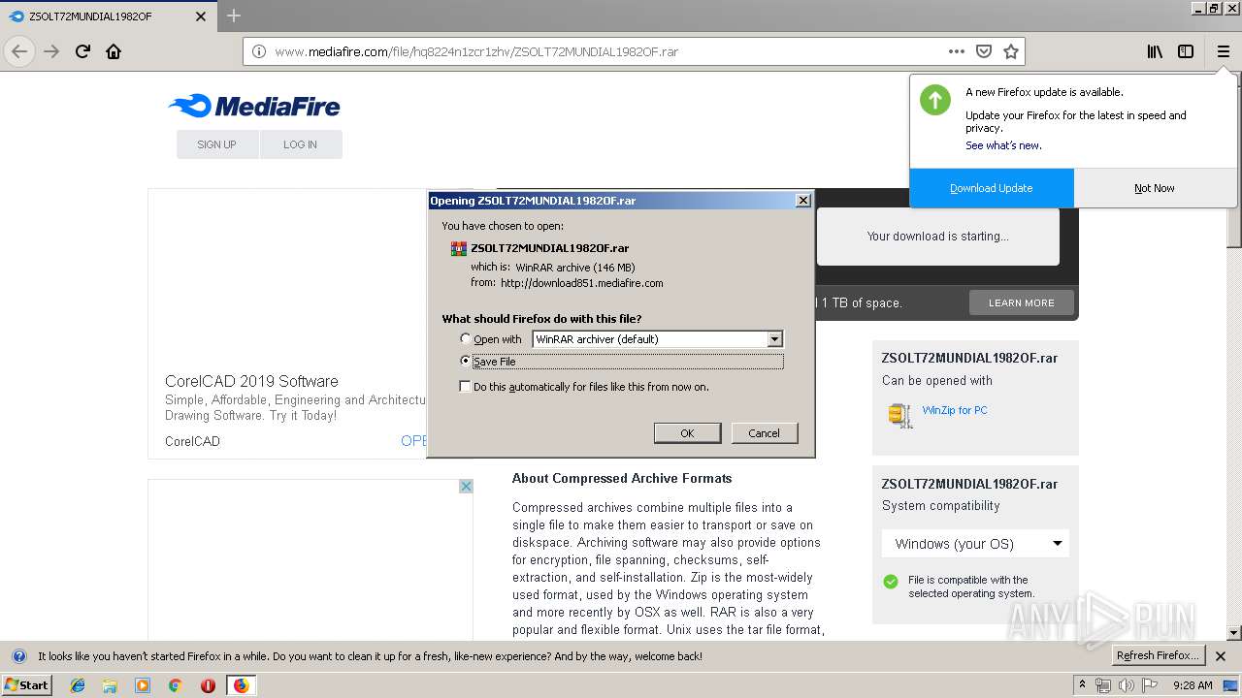Viewport: 1242px width, 698px height.
Task: Bookmark this page with the star
Action: click(1011, 51)
